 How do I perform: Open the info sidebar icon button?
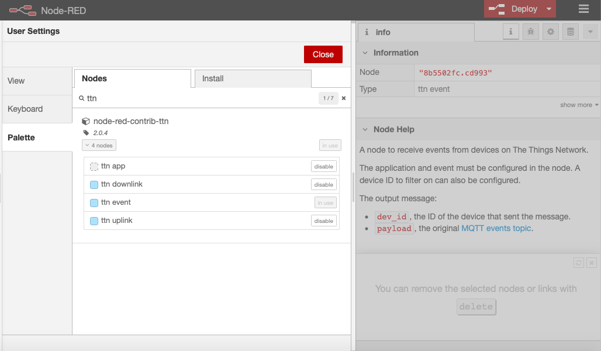(x=510, y=32)
